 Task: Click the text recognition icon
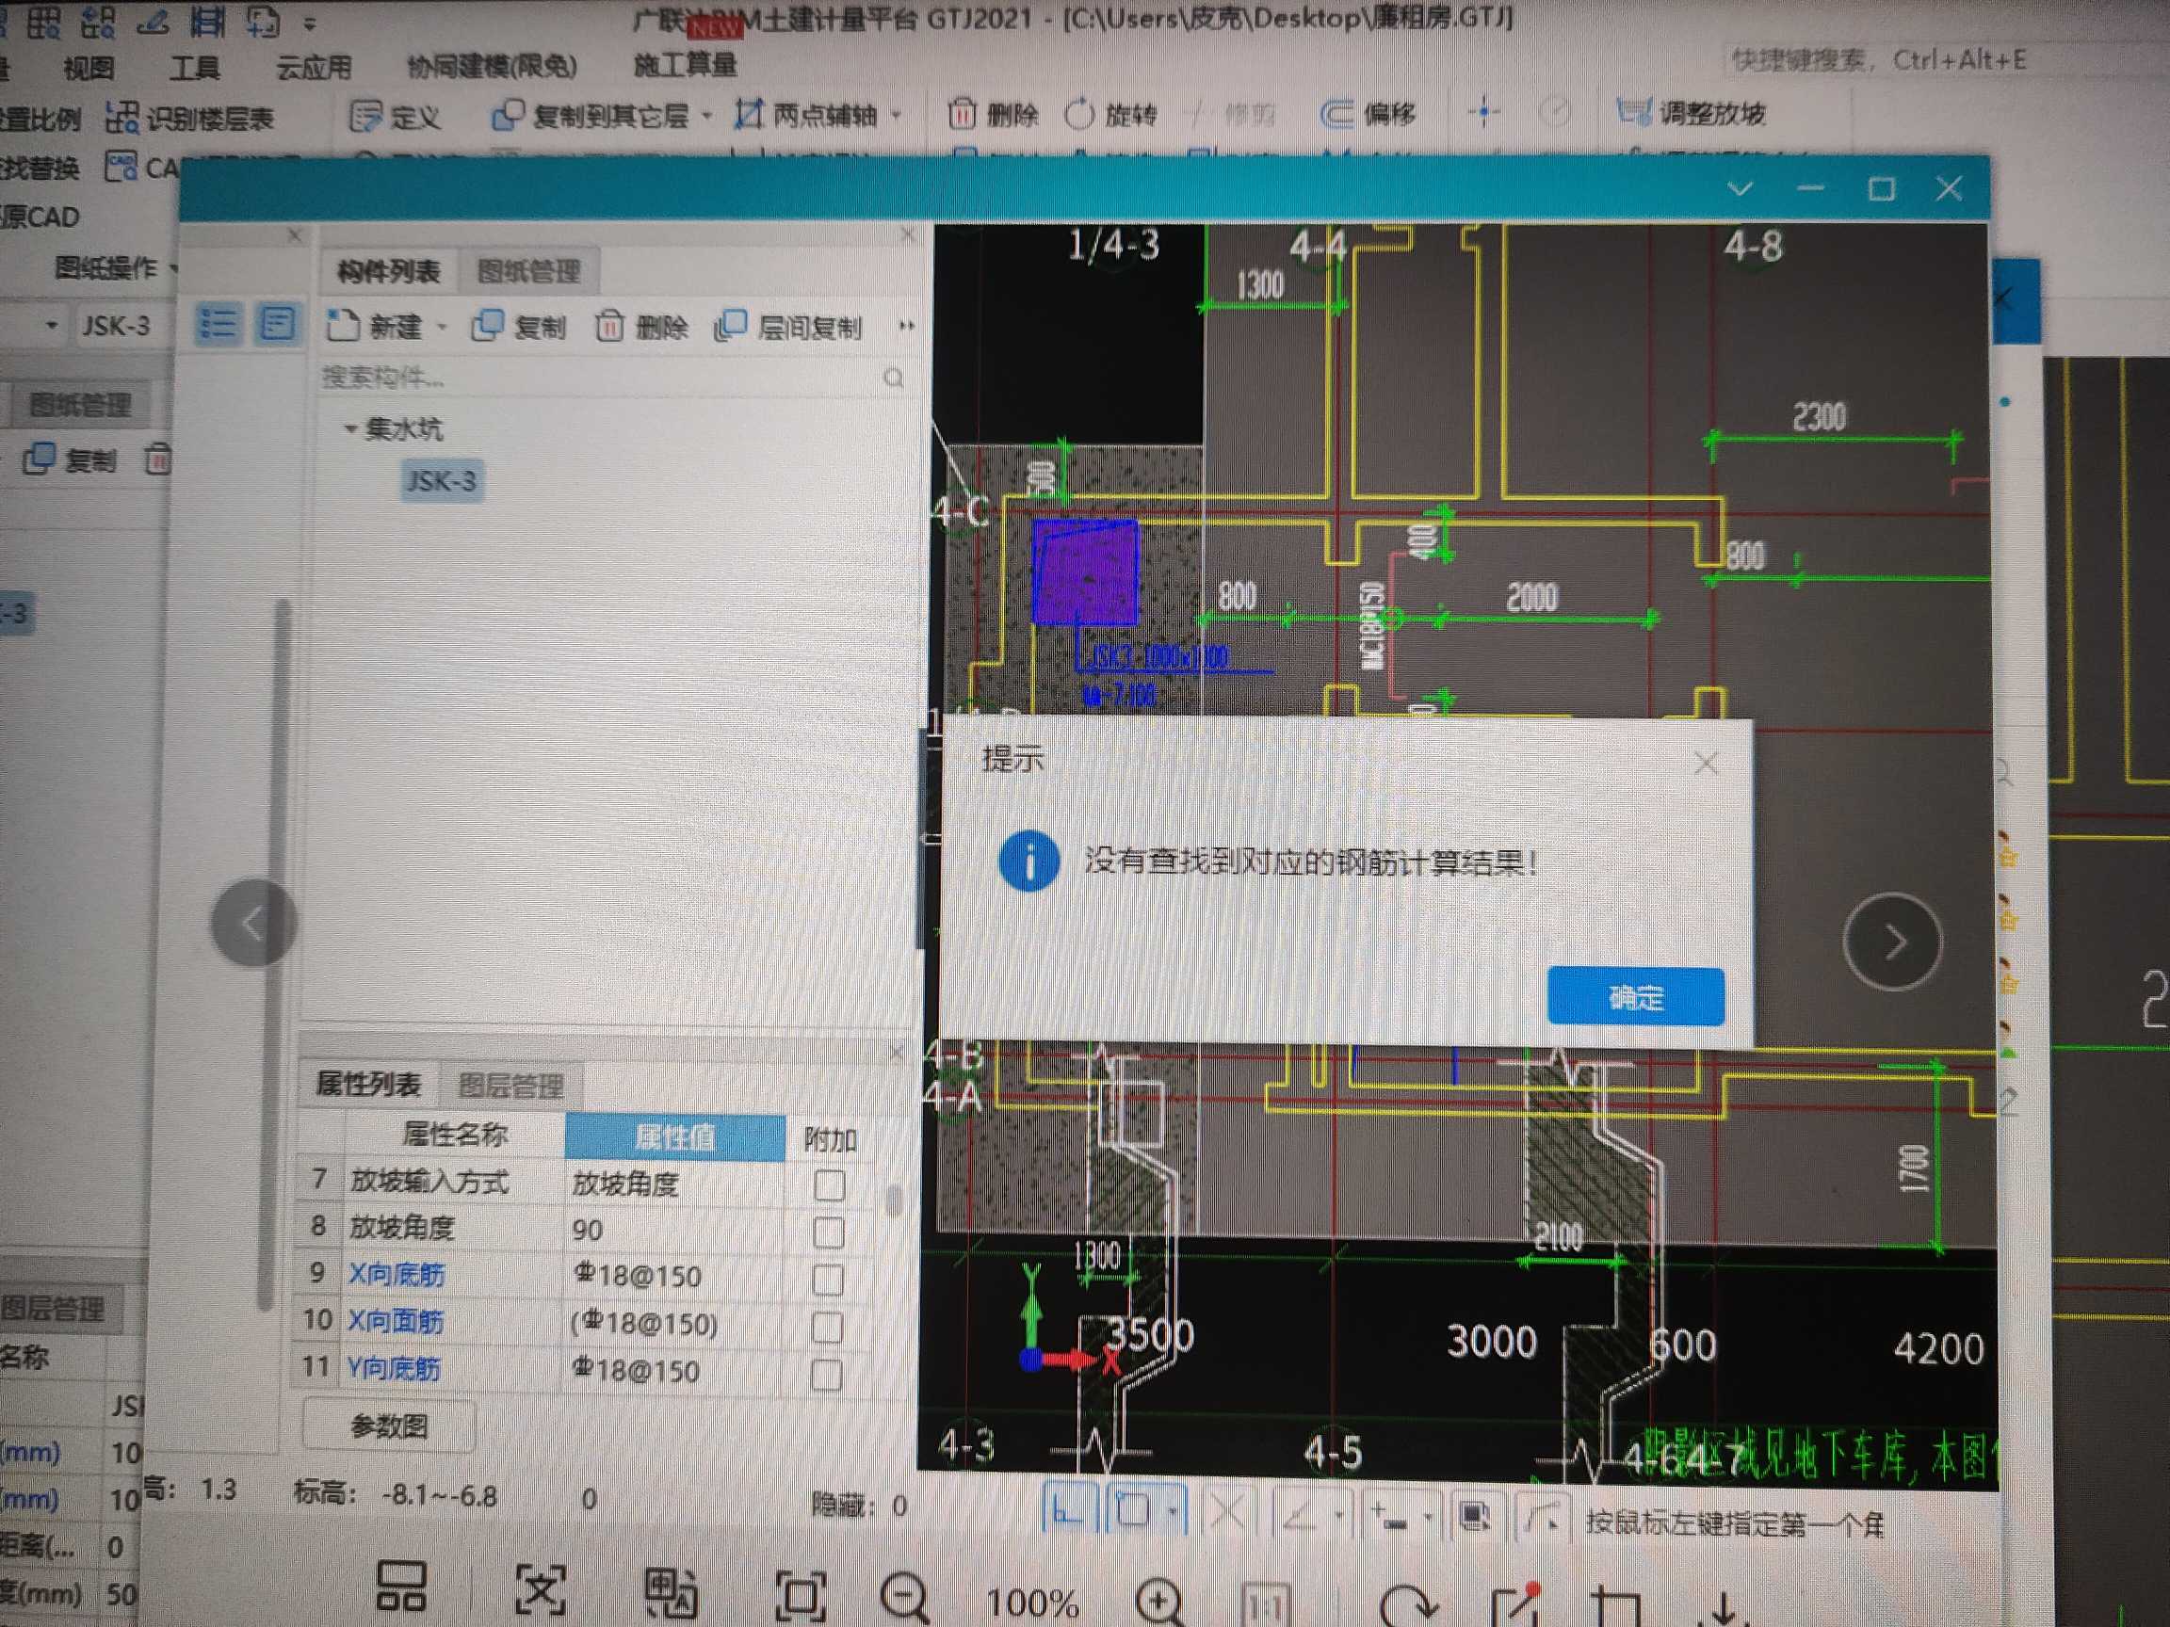pos(541,1588)
